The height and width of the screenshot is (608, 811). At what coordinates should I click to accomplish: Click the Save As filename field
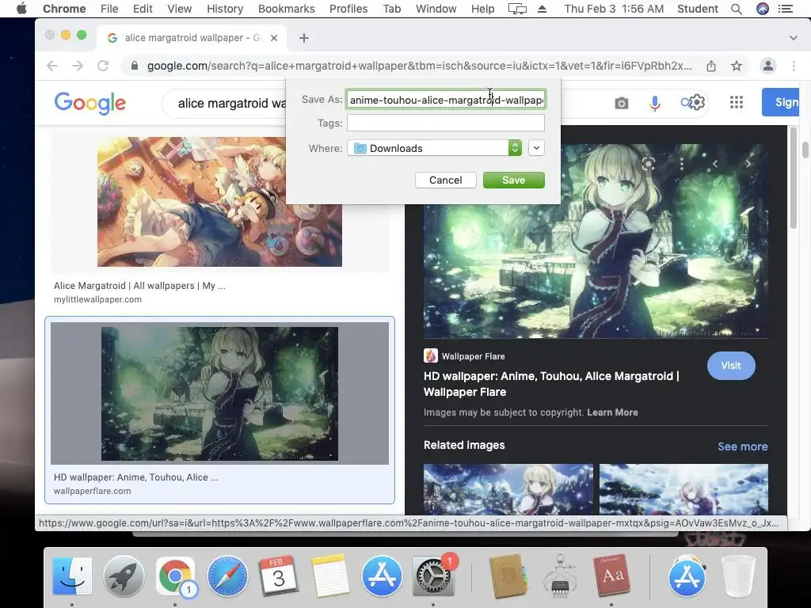tap(446, 100)
